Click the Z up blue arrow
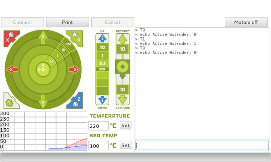This screenshot has height=162, width=271. click(x=103, y=38)
